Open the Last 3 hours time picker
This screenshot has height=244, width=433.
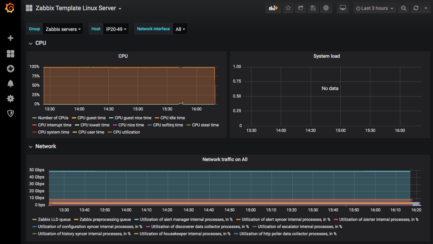coord(375,8)
